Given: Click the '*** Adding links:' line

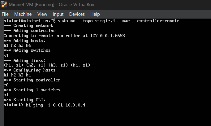Looking at the screenshot, I should [24, 60].
